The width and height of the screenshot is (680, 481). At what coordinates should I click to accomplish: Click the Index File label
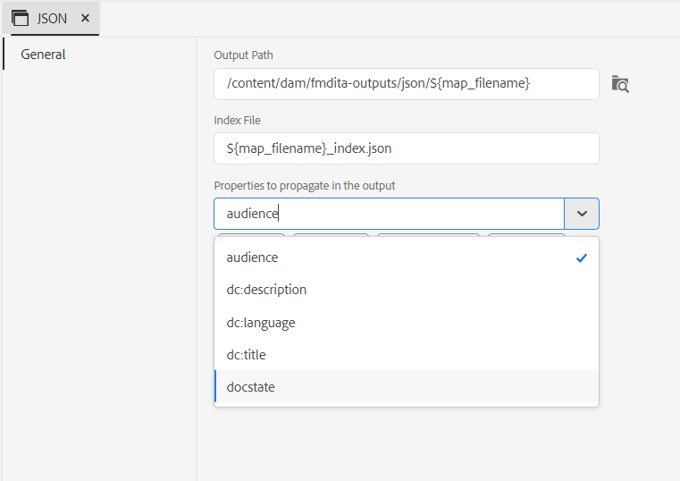(237, 120)
